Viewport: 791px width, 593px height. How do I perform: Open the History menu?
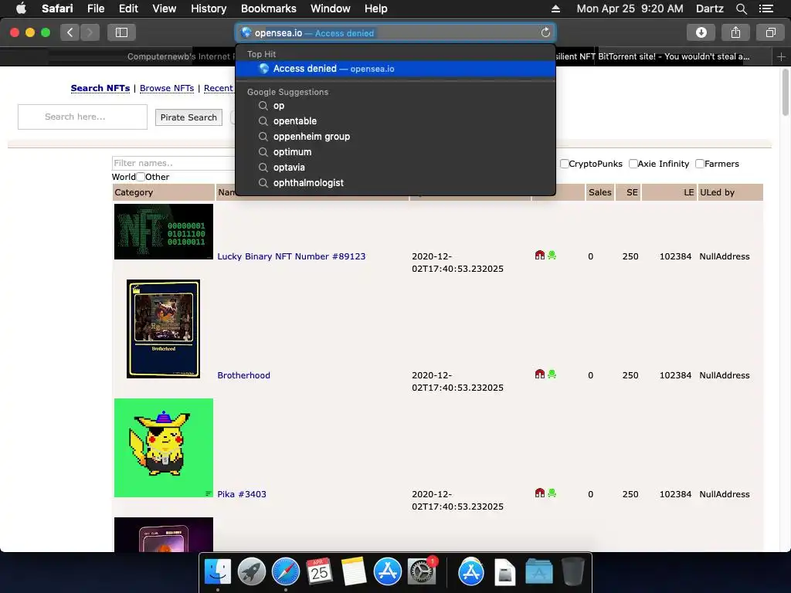209,8
